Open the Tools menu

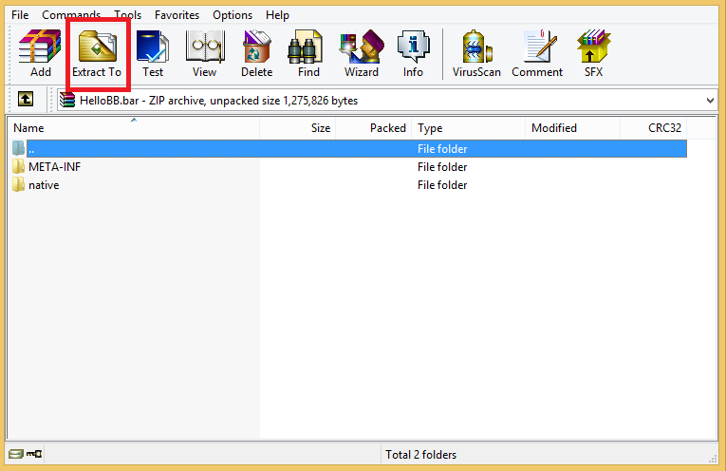pyautogui.click(x=127, y=15)
